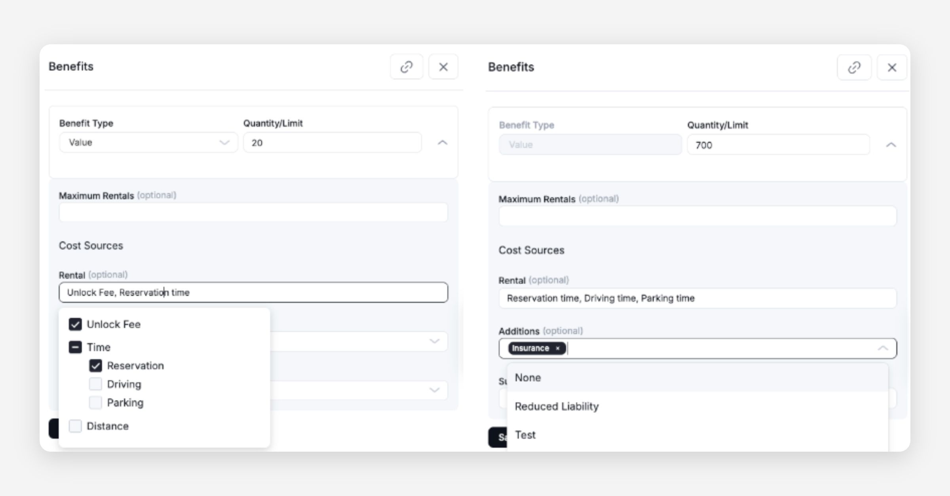Toggle the Time parent checkbox
The image size is (950, 496).
[75, 347]
